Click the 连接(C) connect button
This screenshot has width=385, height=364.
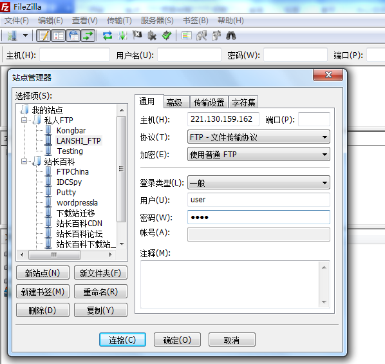tap(122, 340)
